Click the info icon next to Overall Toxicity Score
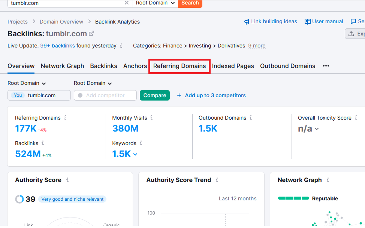 pos(356,118)
